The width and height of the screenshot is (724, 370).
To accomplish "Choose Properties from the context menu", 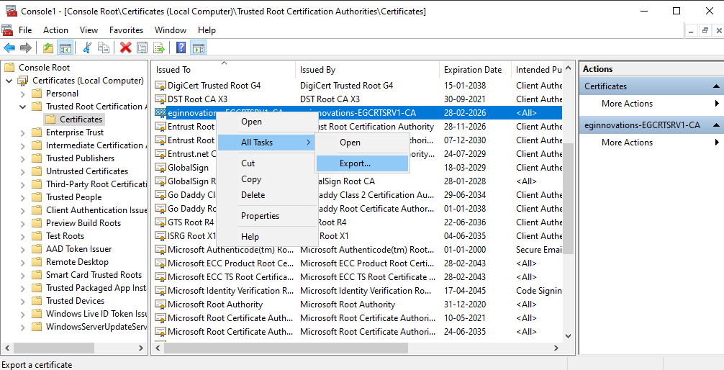I will point(266,216).
